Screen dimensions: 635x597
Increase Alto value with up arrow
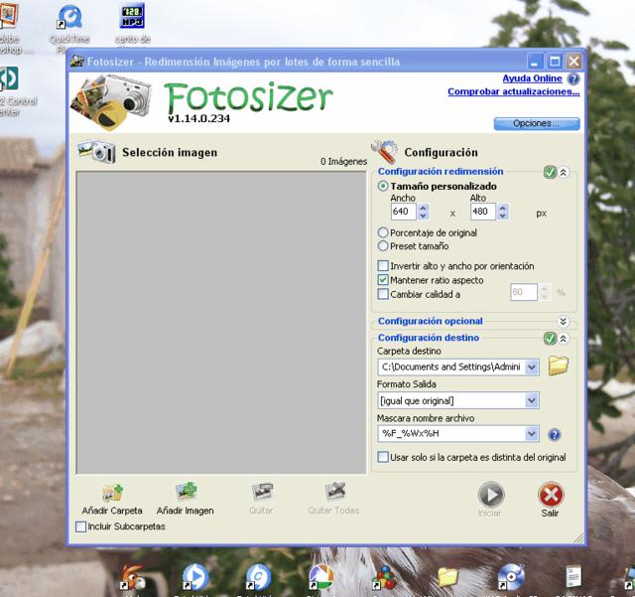[503, 208]
